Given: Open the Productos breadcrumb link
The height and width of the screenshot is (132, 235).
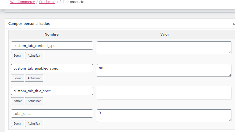Looking at the screenshot, I should (47, 2).
